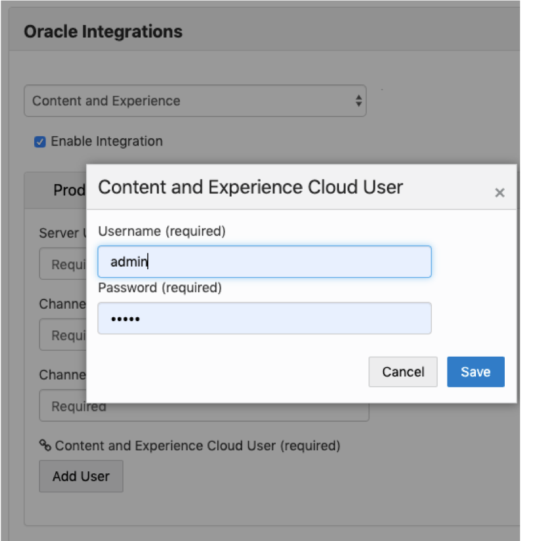
Task: Click the masked Password field
Action: click(265, 318)
